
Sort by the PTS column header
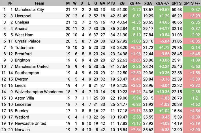point(111,3)
